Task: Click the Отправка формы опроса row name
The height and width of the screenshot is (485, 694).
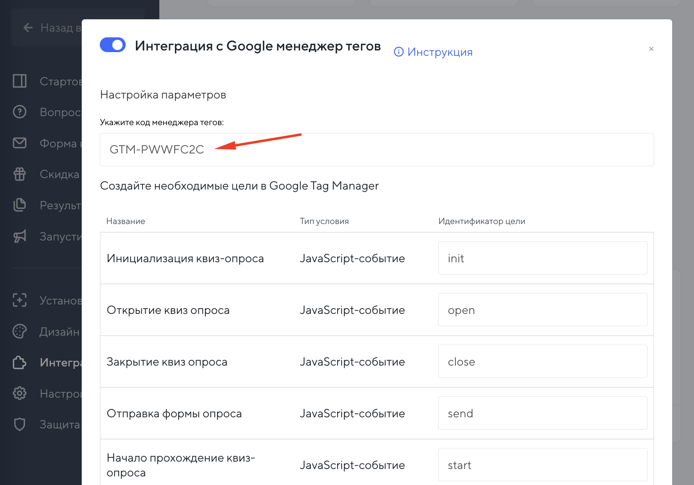Action: [174, 413]
